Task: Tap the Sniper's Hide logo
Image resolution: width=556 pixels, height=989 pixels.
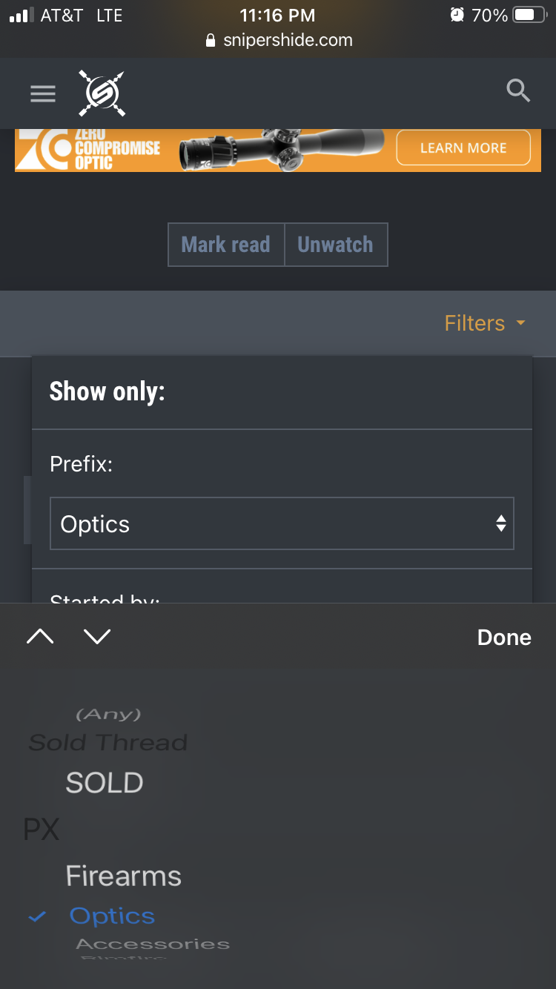Action: tap(102, 93)
